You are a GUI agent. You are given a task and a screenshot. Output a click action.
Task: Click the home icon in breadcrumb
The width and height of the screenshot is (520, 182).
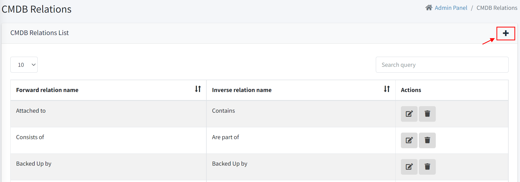point(429,8)
